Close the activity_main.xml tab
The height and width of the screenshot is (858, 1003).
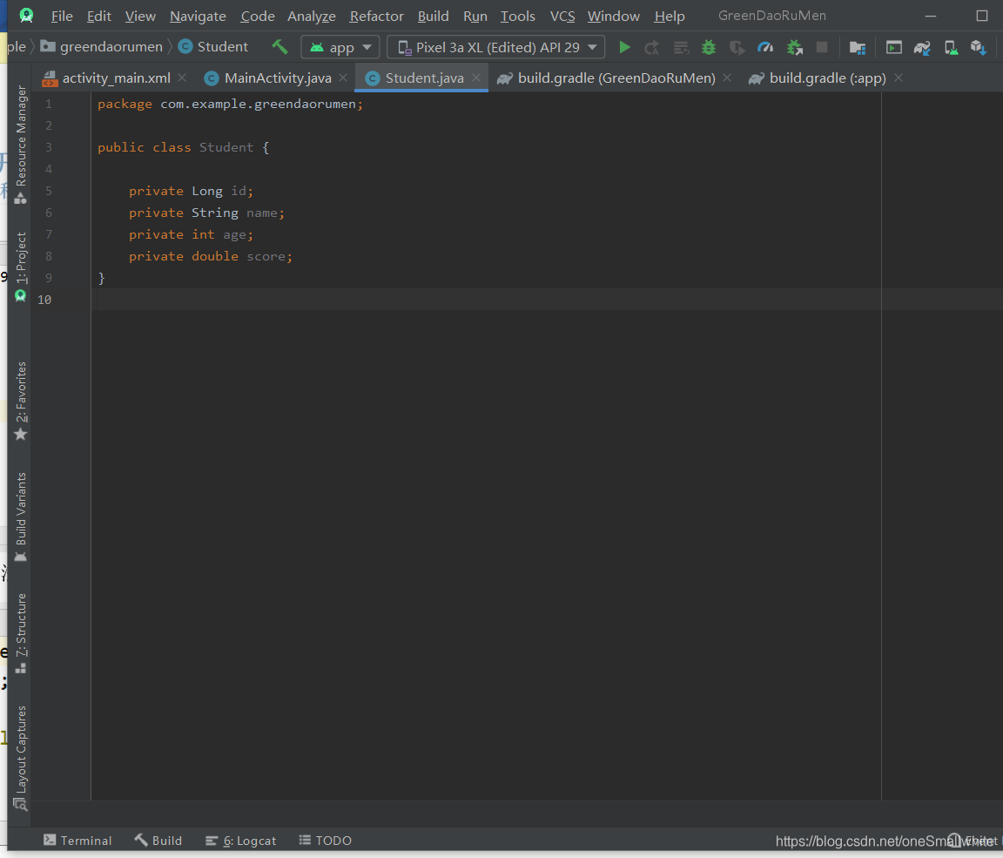182,78
